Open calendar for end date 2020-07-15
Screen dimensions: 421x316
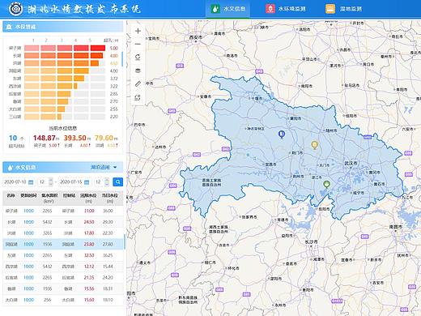point(87,182)
